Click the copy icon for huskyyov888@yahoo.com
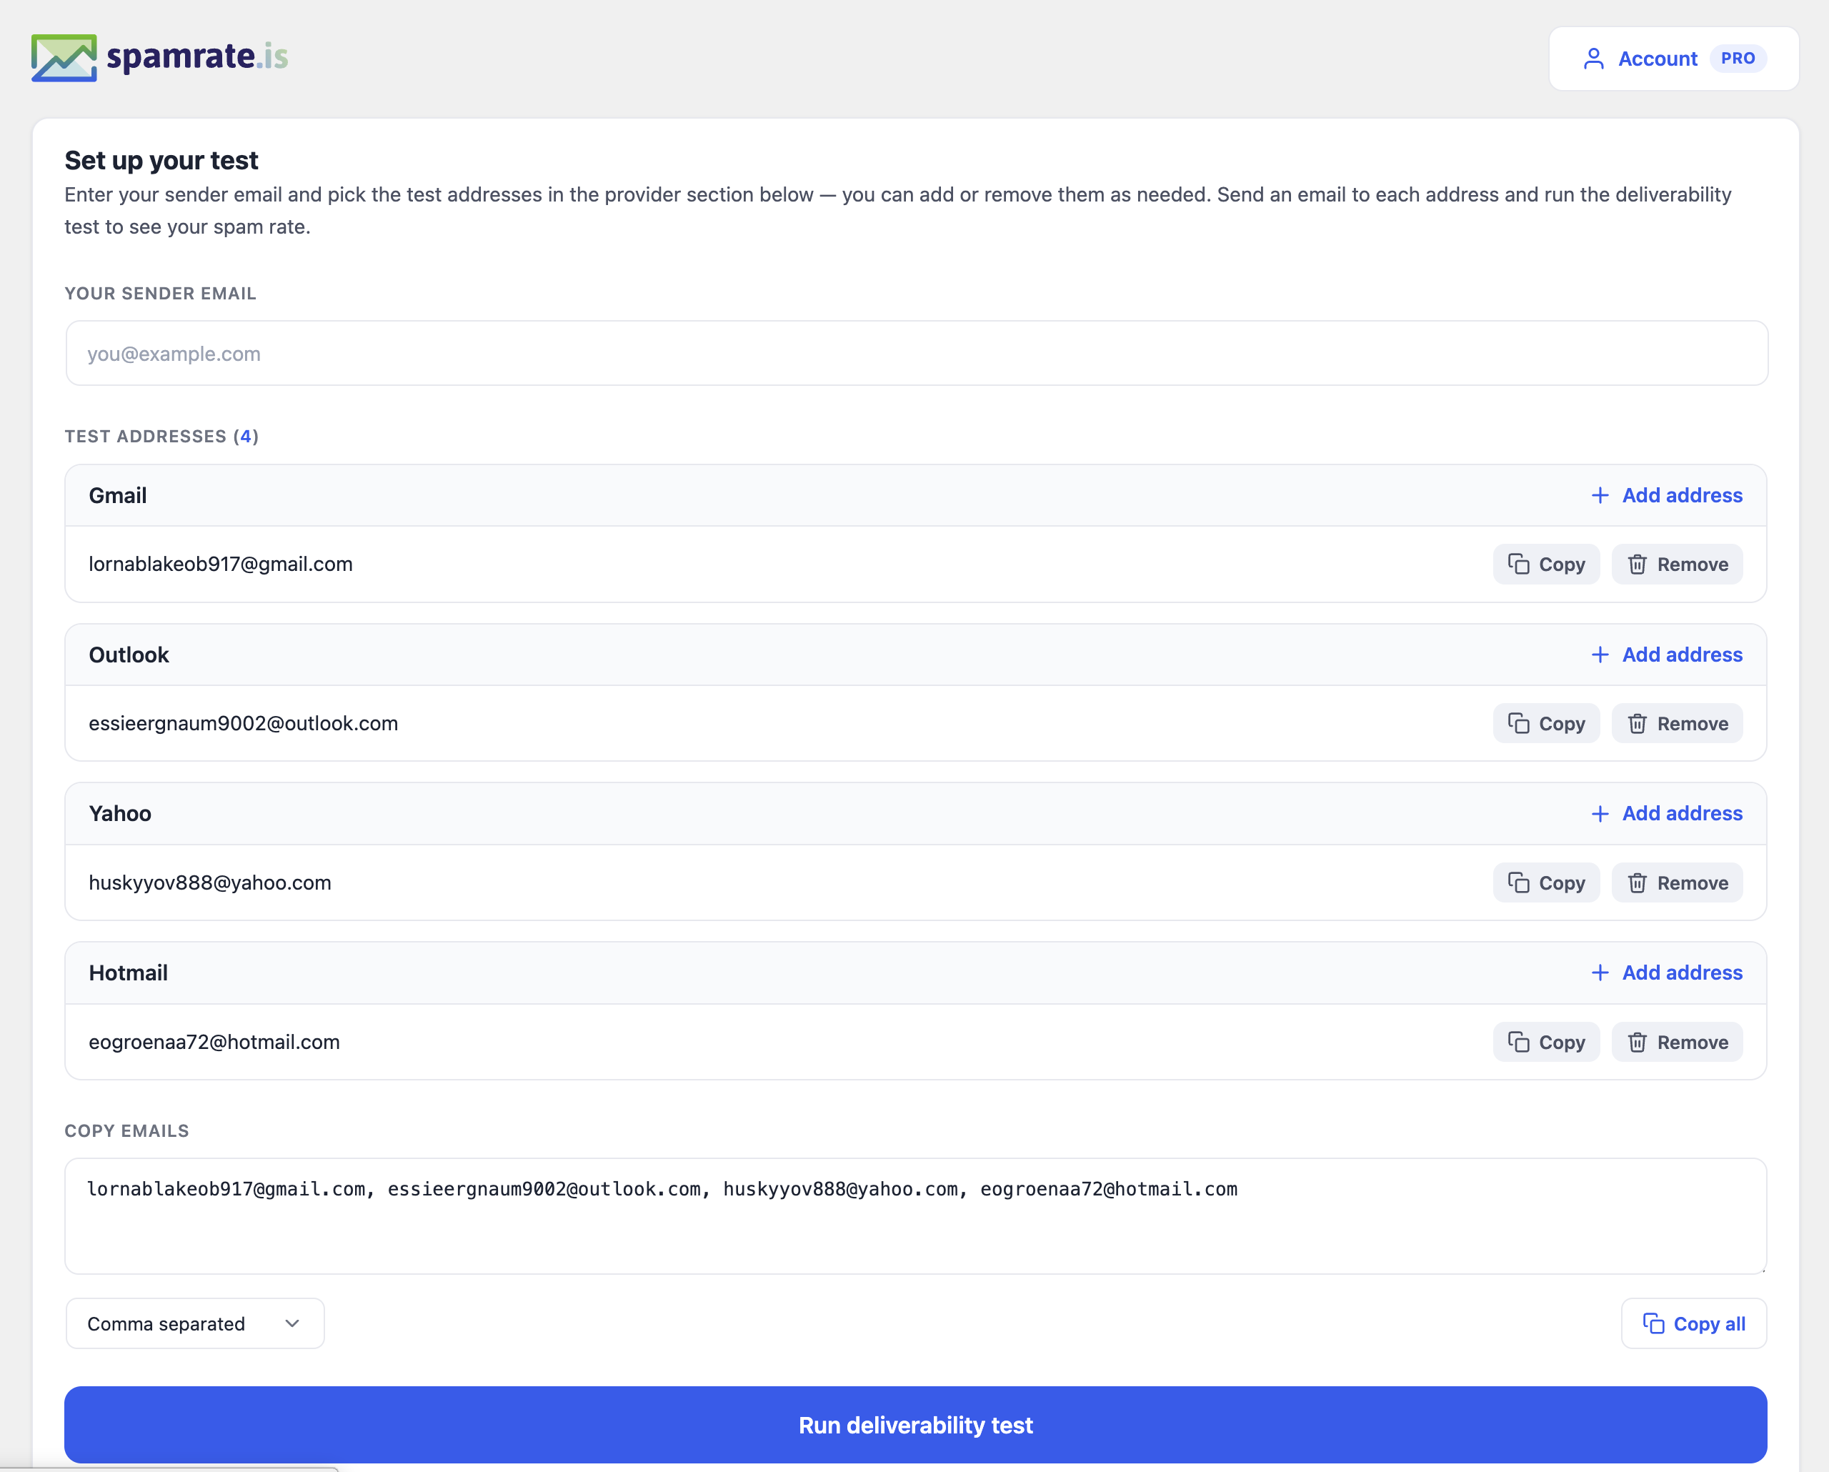The image size is (1829, 1472). click(1518, 882)
